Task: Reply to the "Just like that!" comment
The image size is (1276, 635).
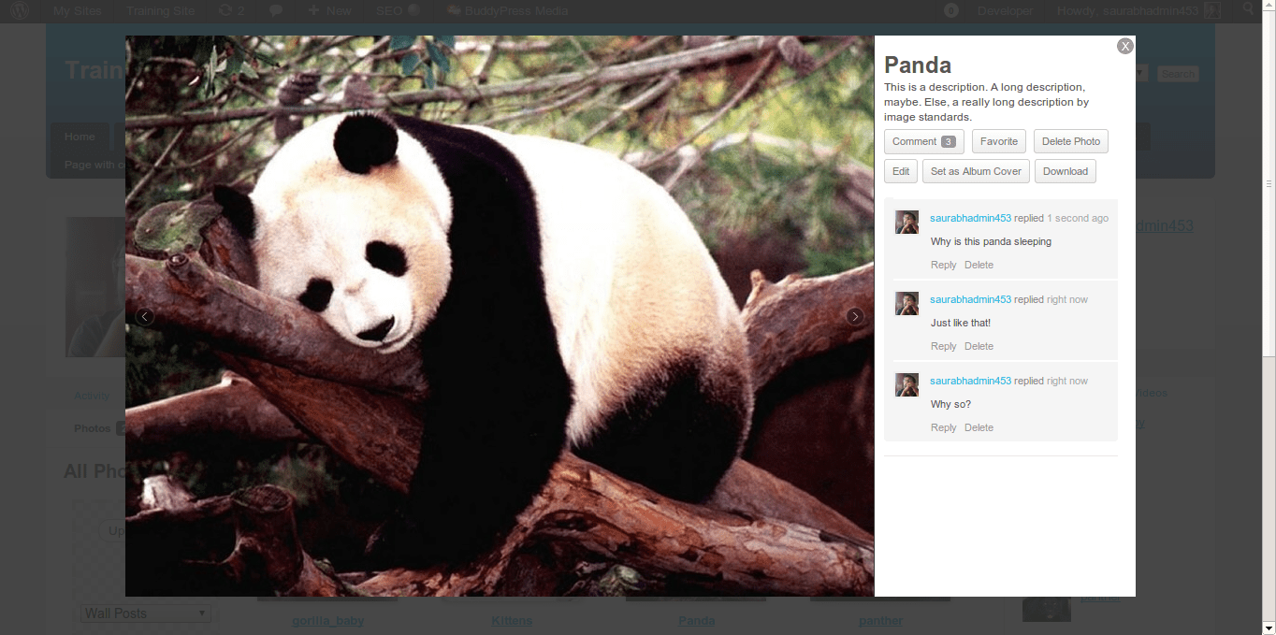Action: click(x=943, y=346)
